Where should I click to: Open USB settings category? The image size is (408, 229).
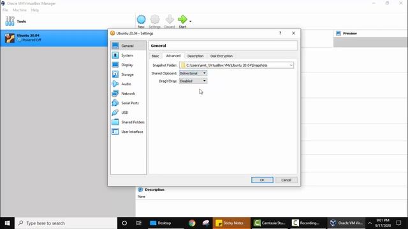pos(128,113)
